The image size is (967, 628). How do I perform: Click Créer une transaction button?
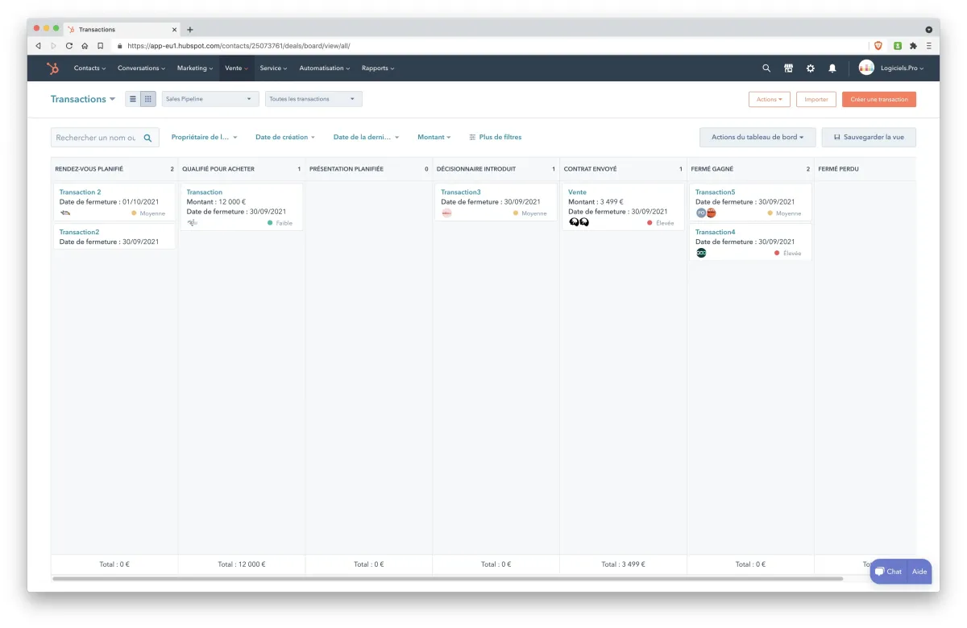point(879,99)
